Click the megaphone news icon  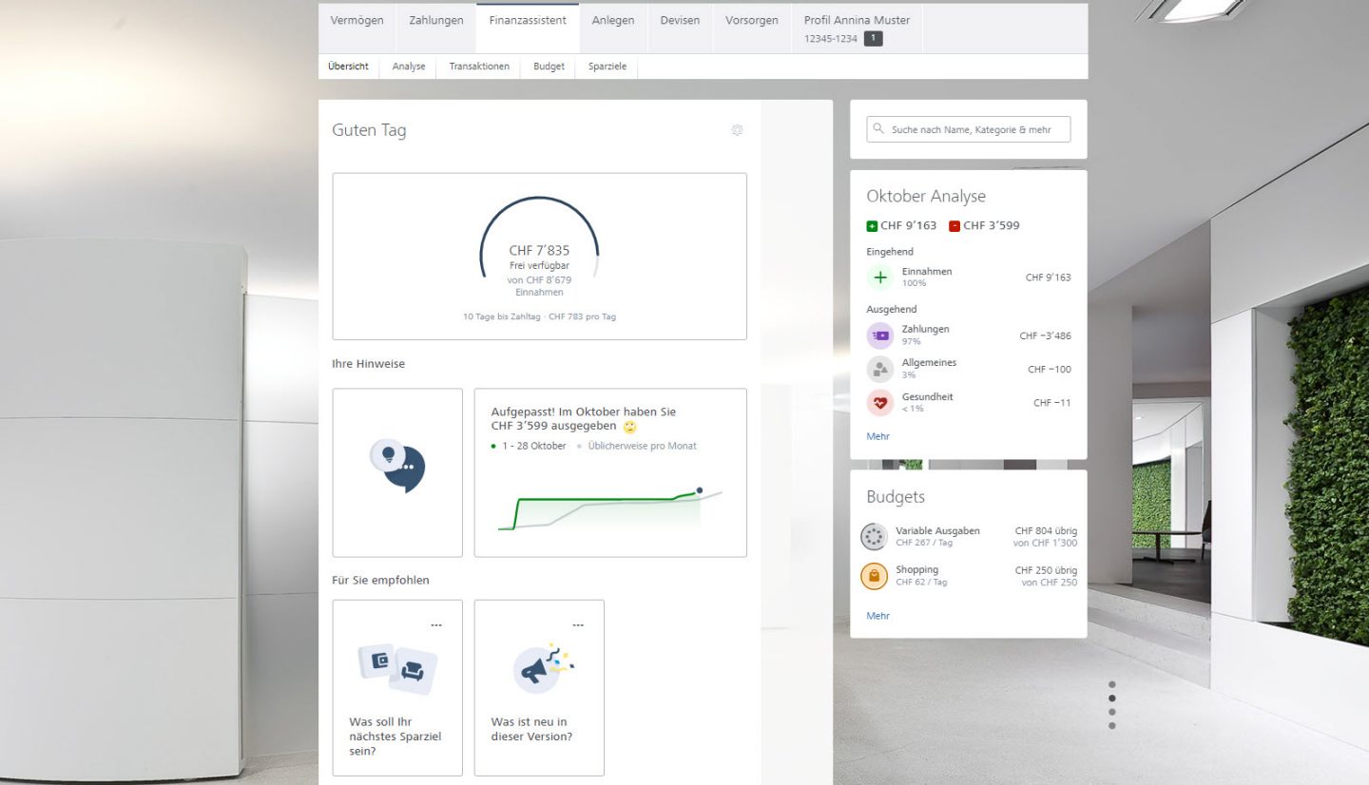(x=537, y=667)
